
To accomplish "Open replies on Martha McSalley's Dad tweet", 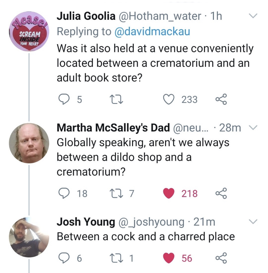I will coord(64,193).
